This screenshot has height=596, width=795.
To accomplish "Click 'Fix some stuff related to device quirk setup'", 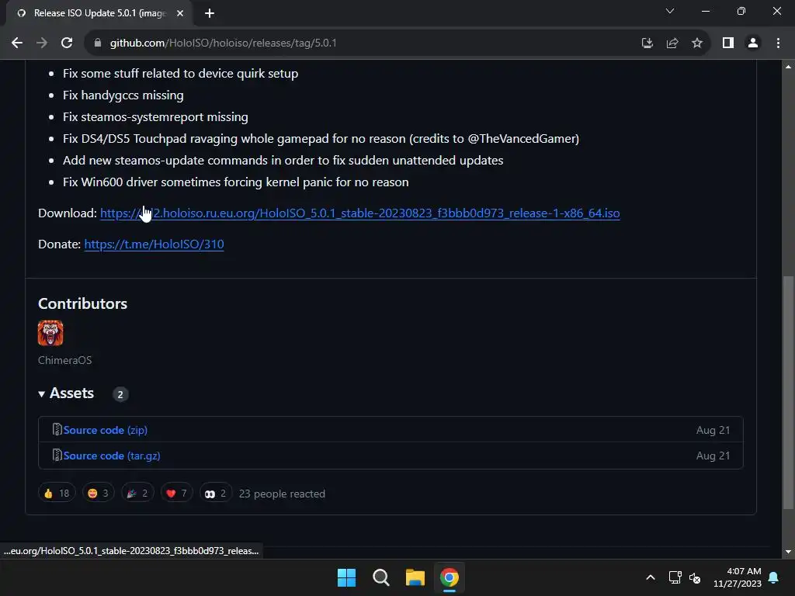I will pyautogui.click(x=180, y=74).
